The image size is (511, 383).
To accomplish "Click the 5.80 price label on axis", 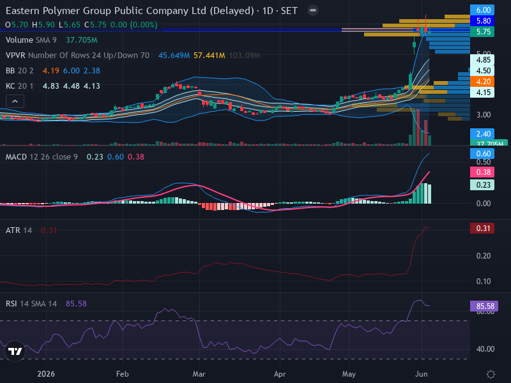I will pyautogui.click(x=482, y=21).
